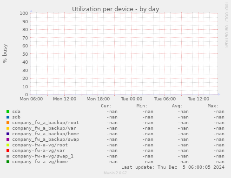The width and height of the screenshot is (231, 178).
Task: Click the Min: column header
Action: coord(142,106)
